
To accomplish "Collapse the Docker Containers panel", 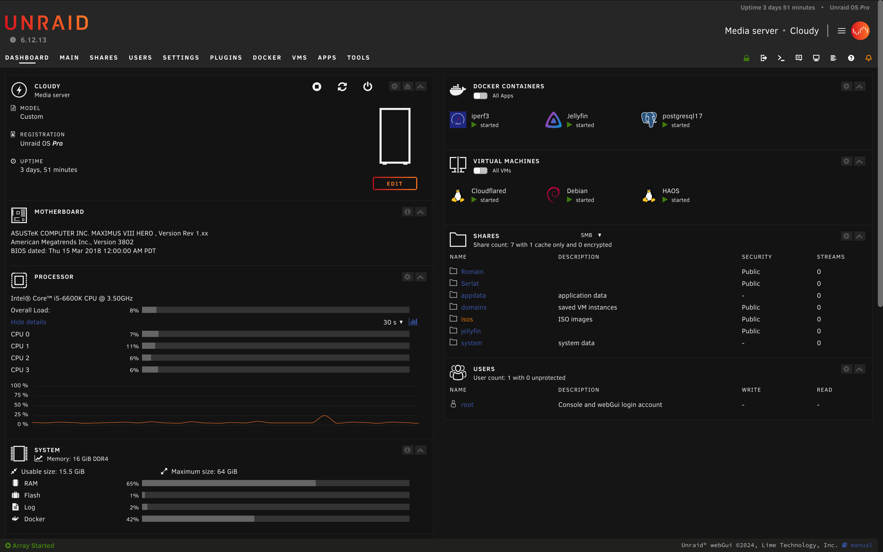I will click(859, 86).
